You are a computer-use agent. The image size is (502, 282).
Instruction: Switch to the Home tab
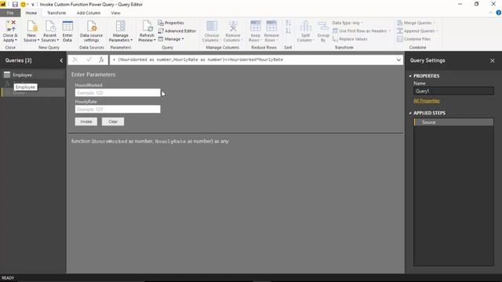(31, 13)
